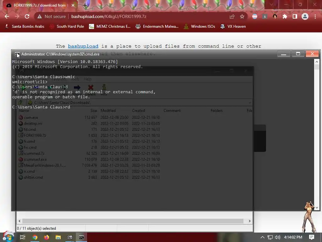Click 7-Zip horizontal scrollbar thumb

pyautogui.click(x=133, y=221)
